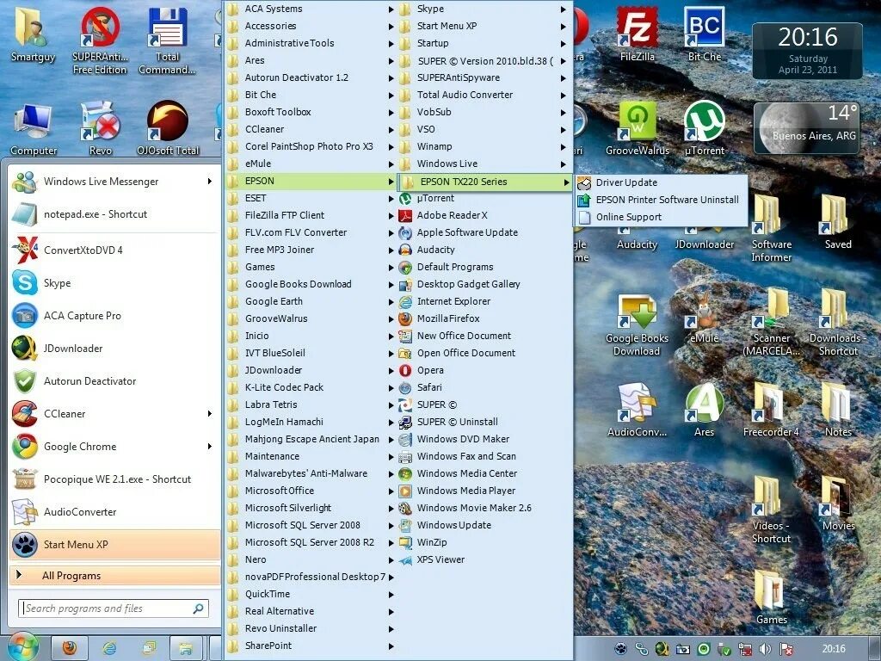
Task: Open Internet Explorer from the taskbar
Action: pyautogui.click(x=109, y=648)
